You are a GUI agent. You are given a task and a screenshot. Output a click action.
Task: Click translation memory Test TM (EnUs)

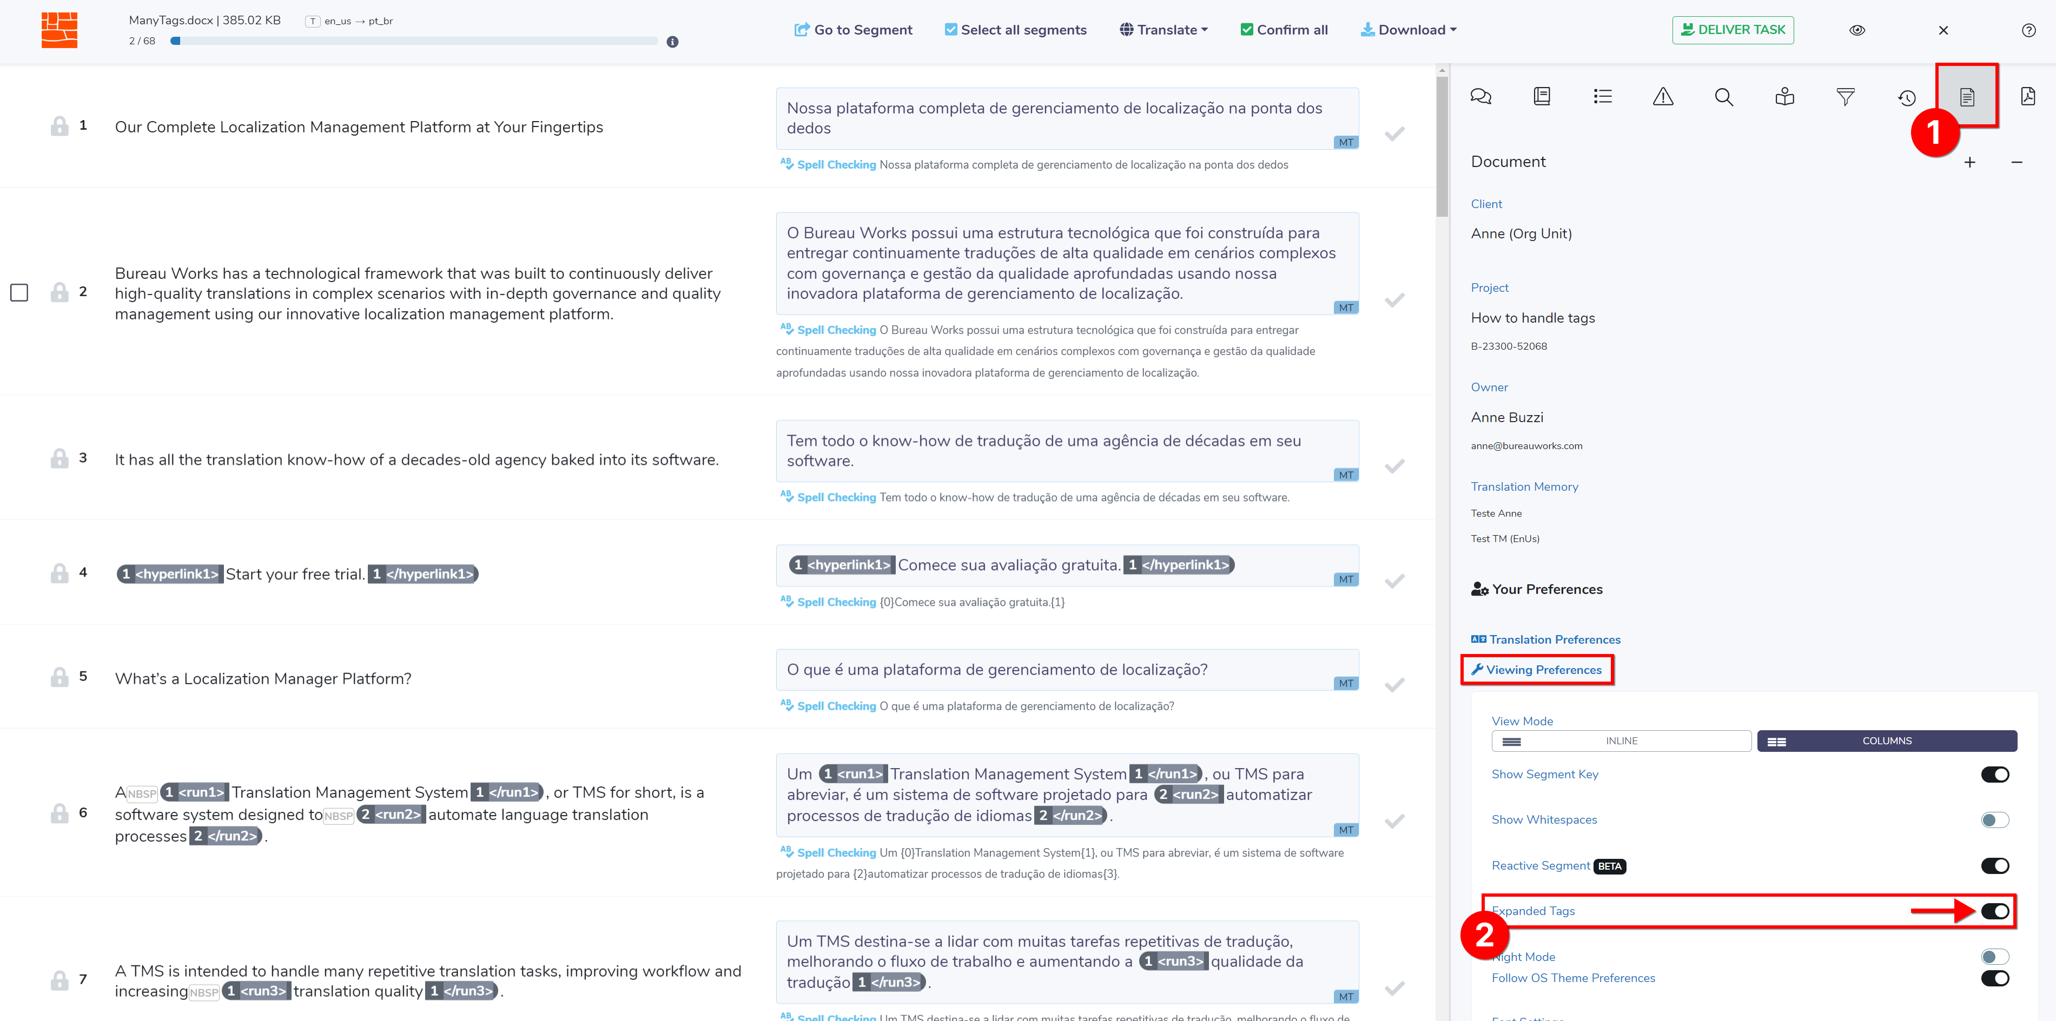click(x=1504, y=538)
